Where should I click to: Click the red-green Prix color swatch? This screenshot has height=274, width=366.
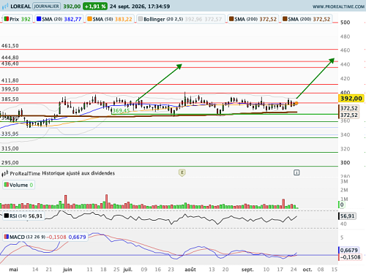click(7, 19)
